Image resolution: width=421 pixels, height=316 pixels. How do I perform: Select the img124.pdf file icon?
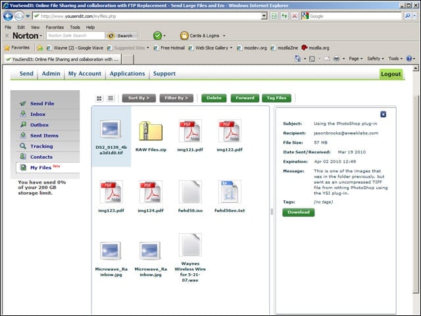click(151, 192)
